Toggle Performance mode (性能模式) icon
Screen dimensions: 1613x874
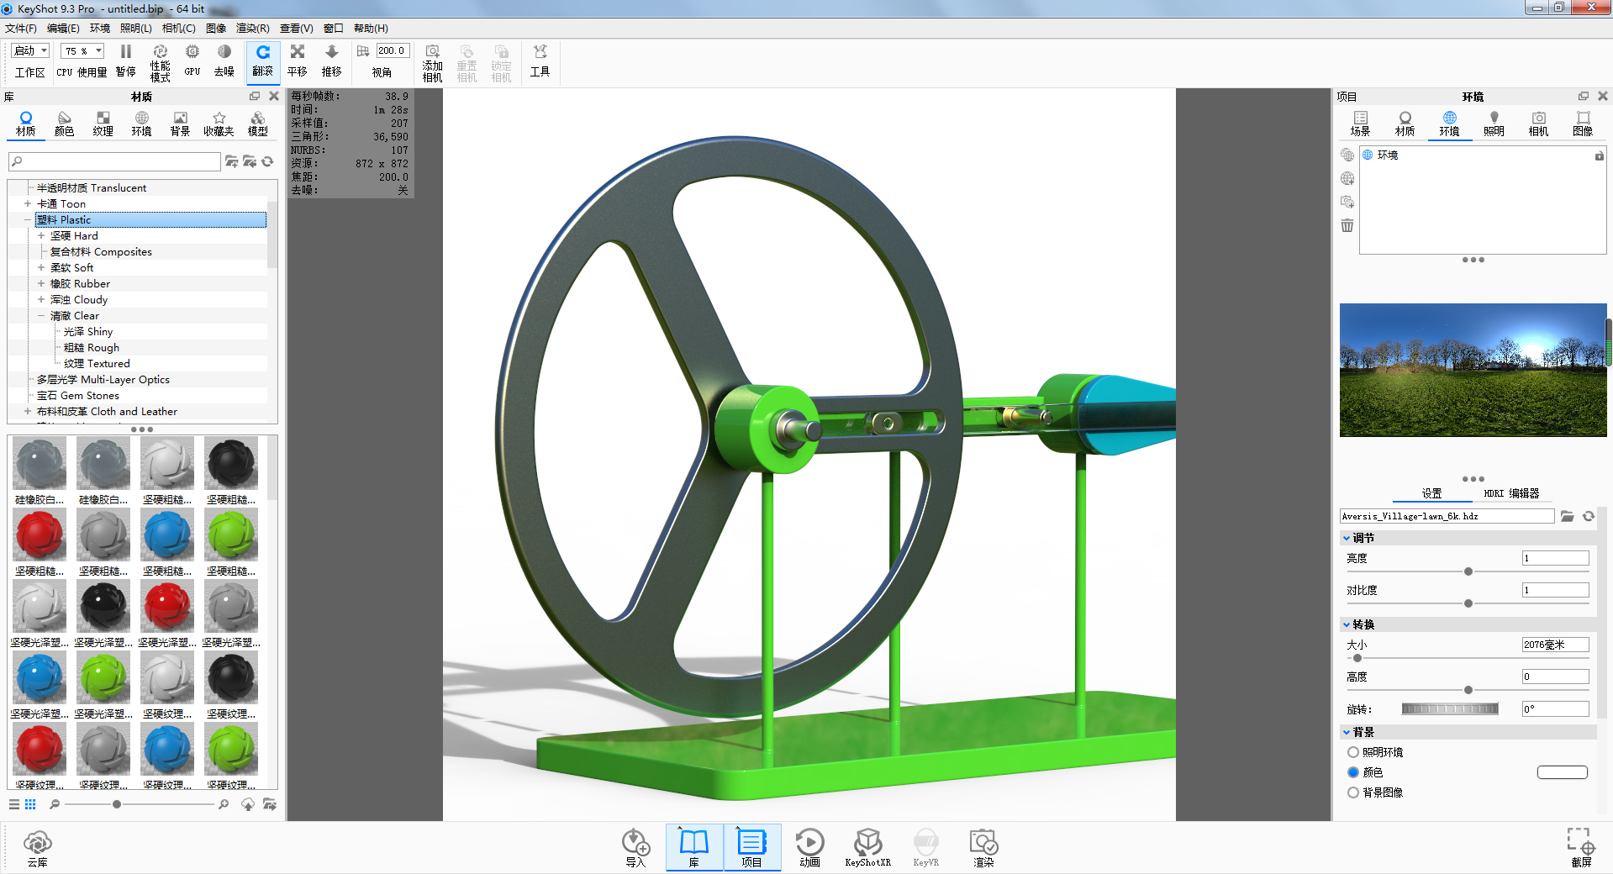coord(160,52)
